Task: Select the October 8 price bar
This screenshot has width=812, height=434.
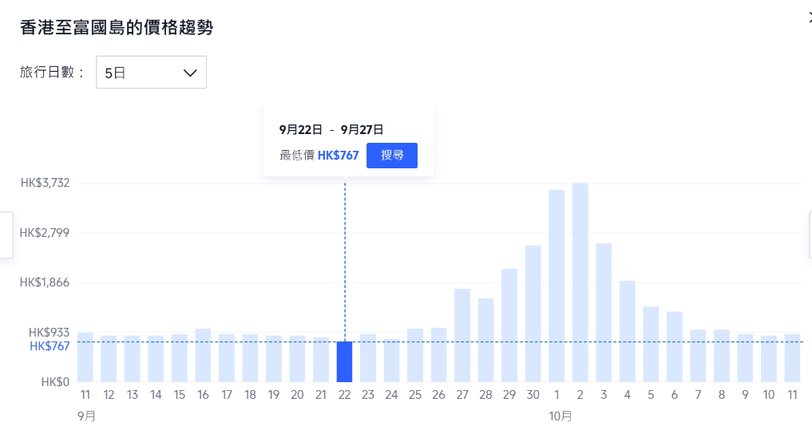Action: [x=721, y=356]
